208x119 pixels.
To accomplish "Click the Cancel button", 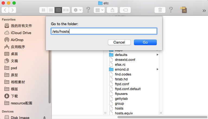I will coord(119,42).
